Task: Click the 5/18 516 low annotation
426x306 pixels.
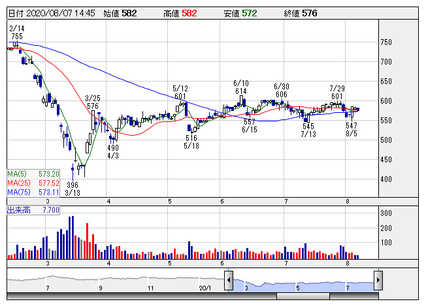Action: click(191, 142)
